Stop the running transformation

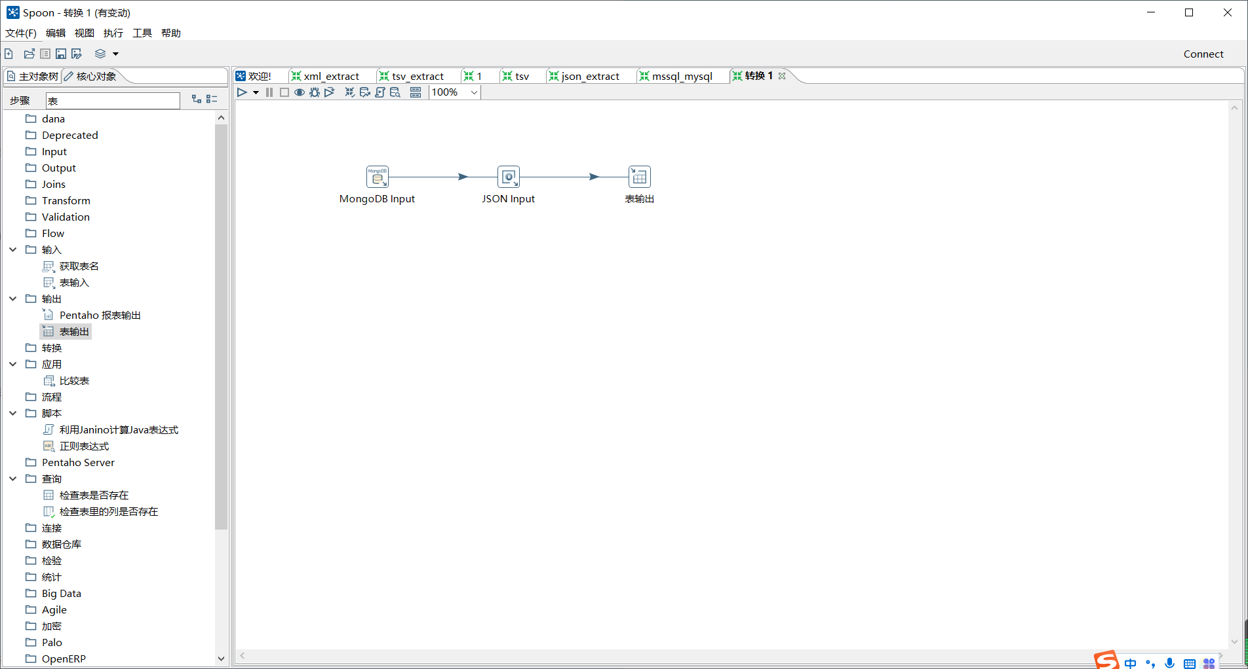click(284, 92)
